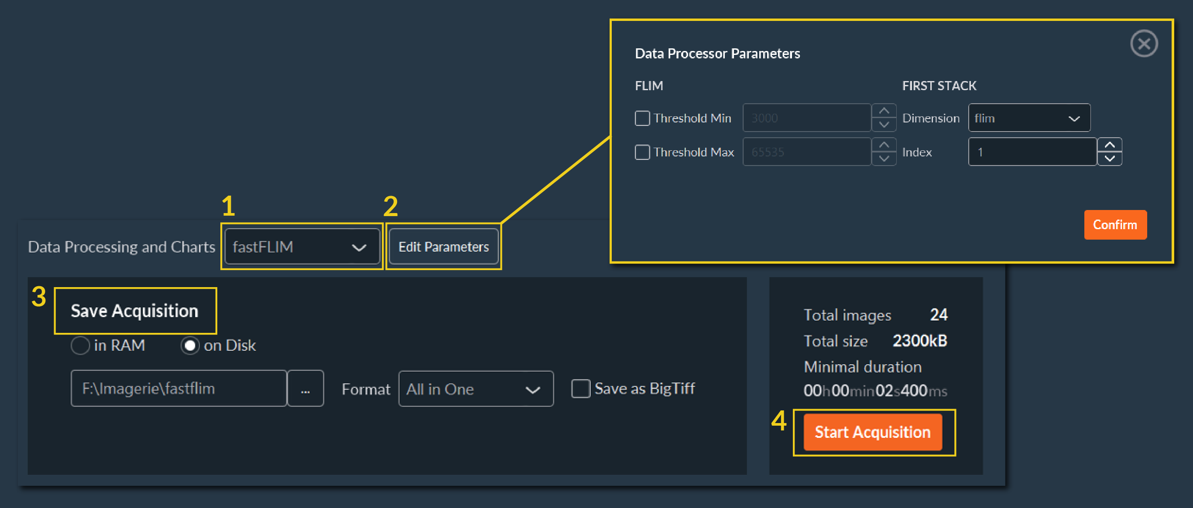Expand the Dimension flim dropdown
The height and width of the screenshot is (508, 1193).
[1028, 119]
